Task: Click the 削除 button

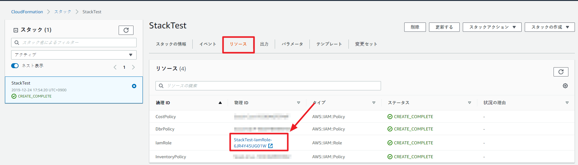Action: [415, 27]
